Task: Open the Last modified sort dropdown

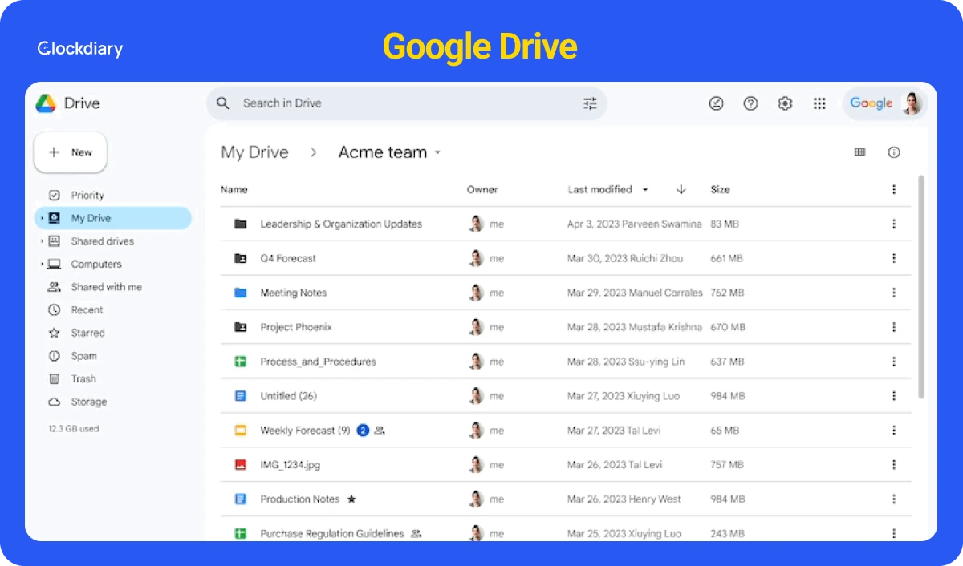Action: [x=645, y=190]
